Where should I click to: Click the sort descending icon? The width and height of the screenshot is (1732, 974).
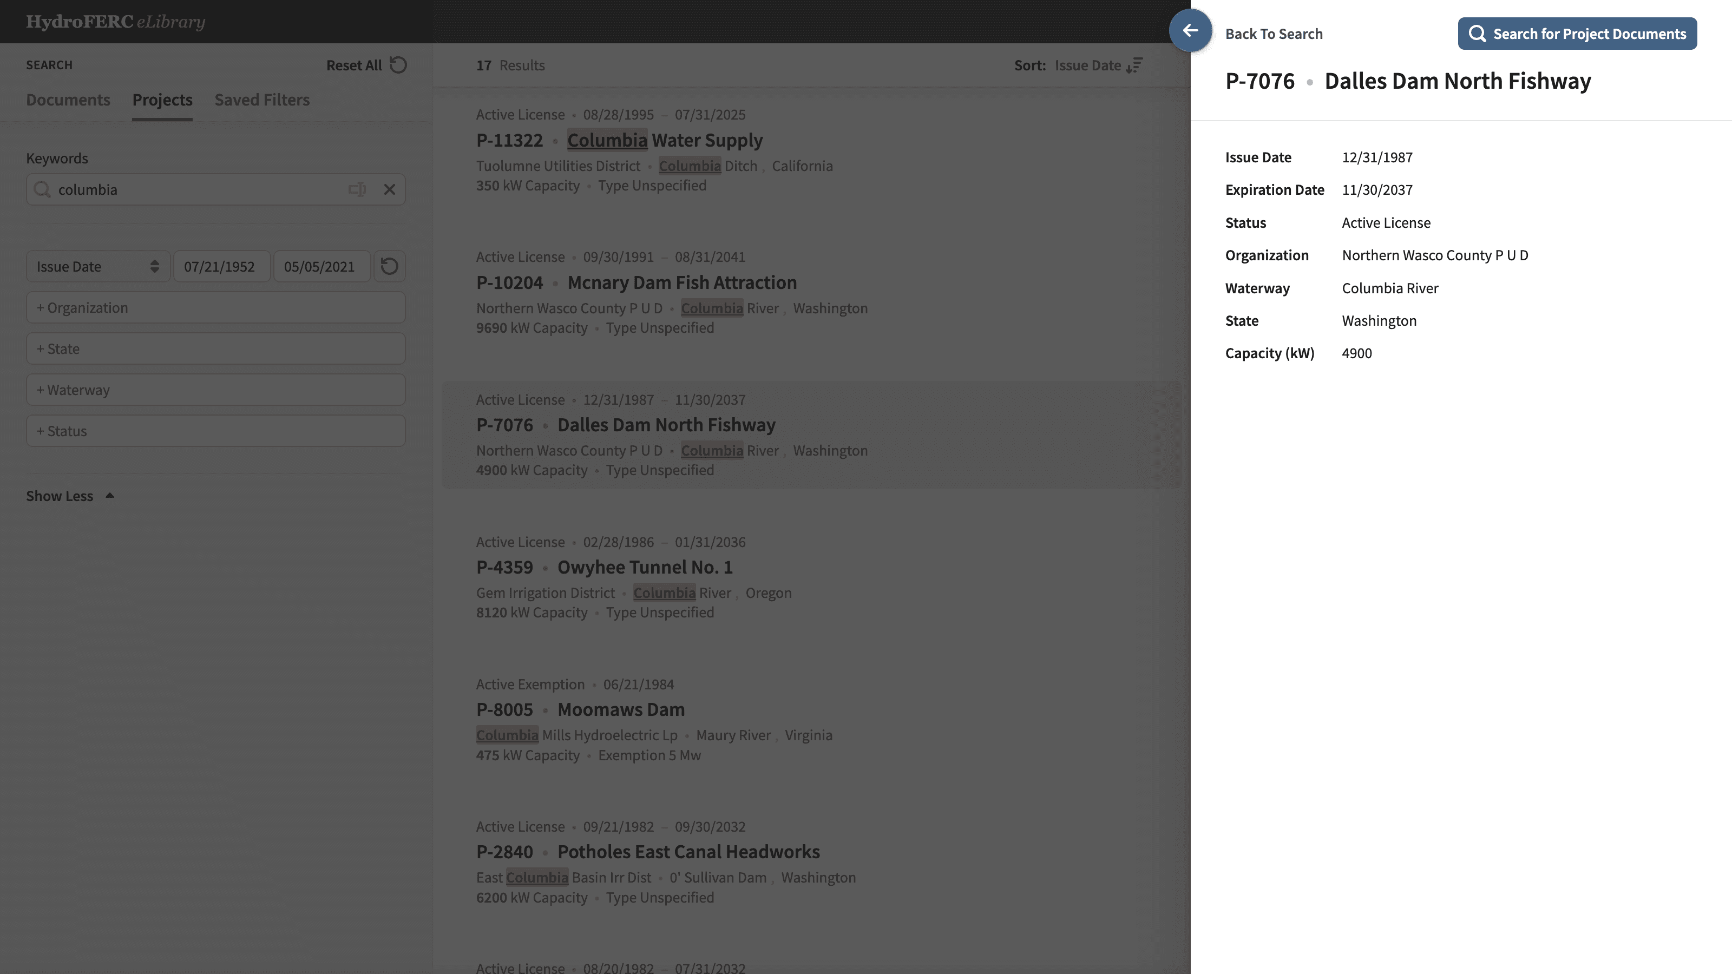tap(1134, 65)
